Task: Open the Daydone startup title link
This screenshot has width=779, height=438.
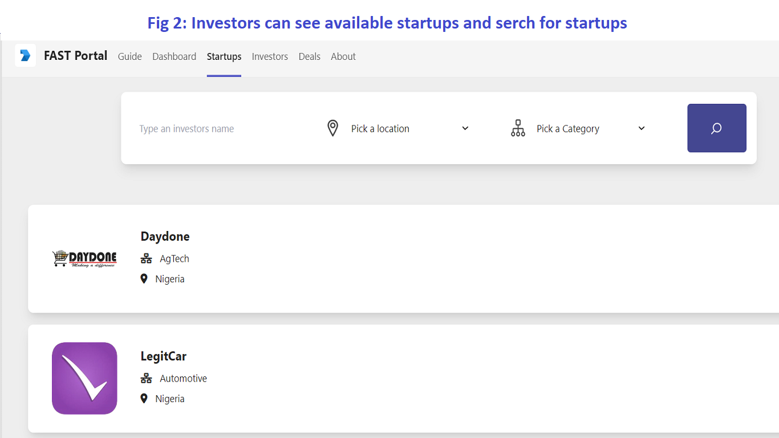Action: click(165, 236)
